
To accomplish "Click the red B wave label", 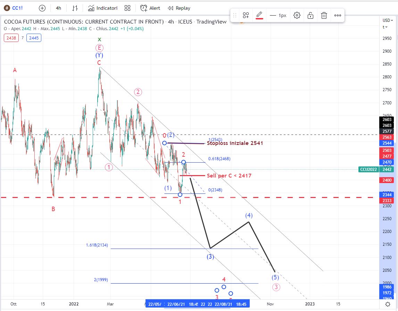I will click(x=53, y=209).
